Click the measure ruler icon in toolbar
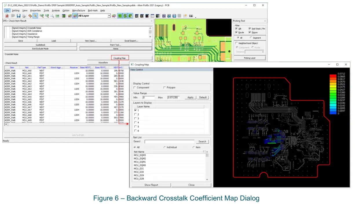 tap(30, 16)
